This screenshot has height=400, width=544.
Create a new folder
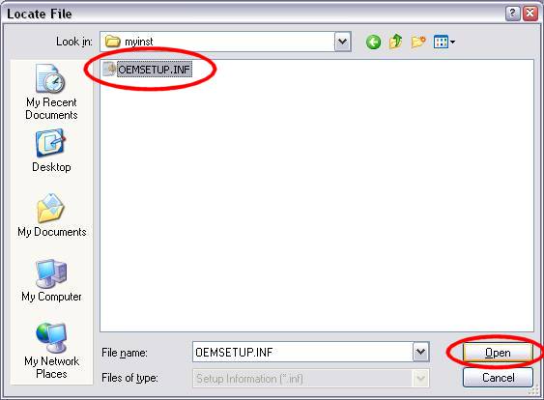[418, 42]
